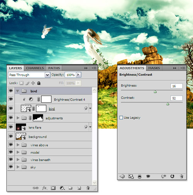Toggle visibility of the sky group
This screenshot has height=195, width=193.
point(11,167)
